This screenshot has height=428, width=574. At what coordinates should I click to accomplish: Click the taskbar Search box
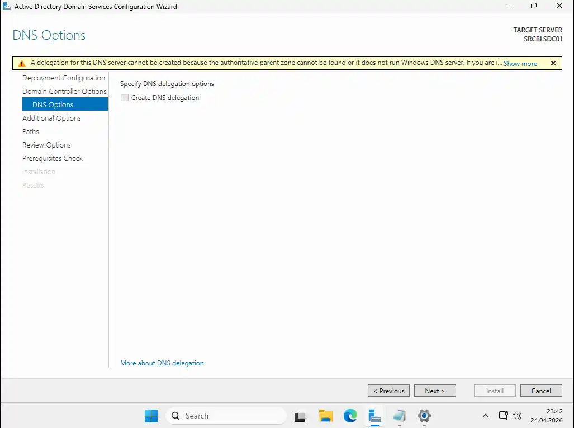click(226, 416)
